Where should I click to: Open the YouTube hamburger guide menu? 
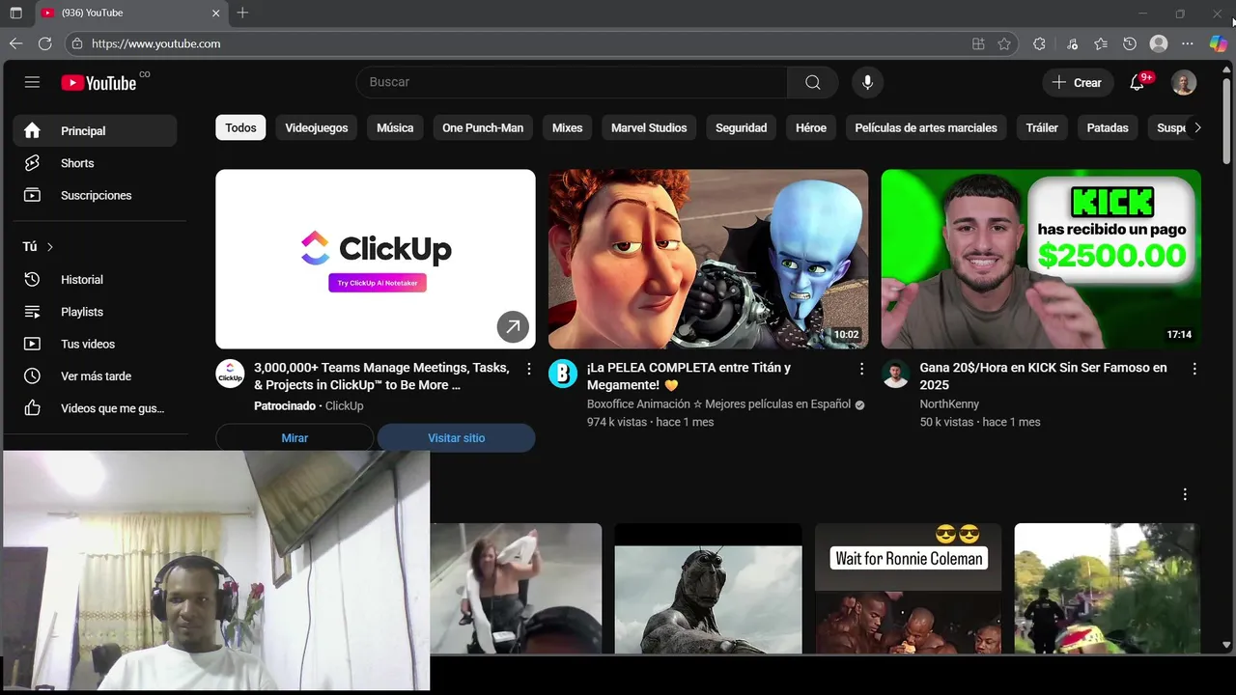[x=32, y=82]
